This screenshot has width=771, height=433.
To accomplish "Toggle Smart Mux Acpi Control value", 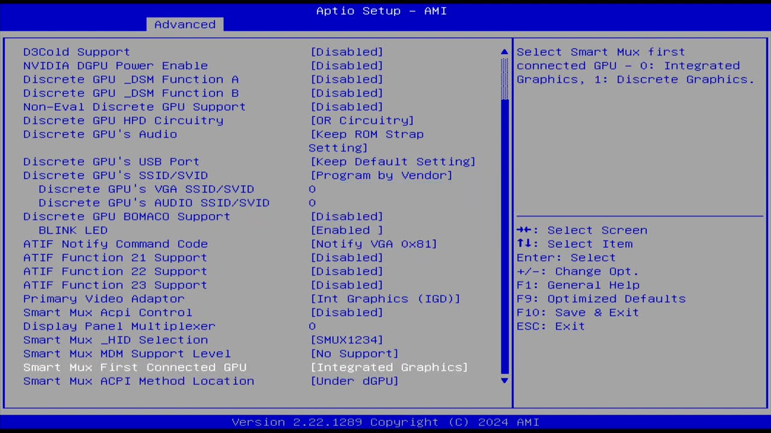I will [x=347, y=312].
